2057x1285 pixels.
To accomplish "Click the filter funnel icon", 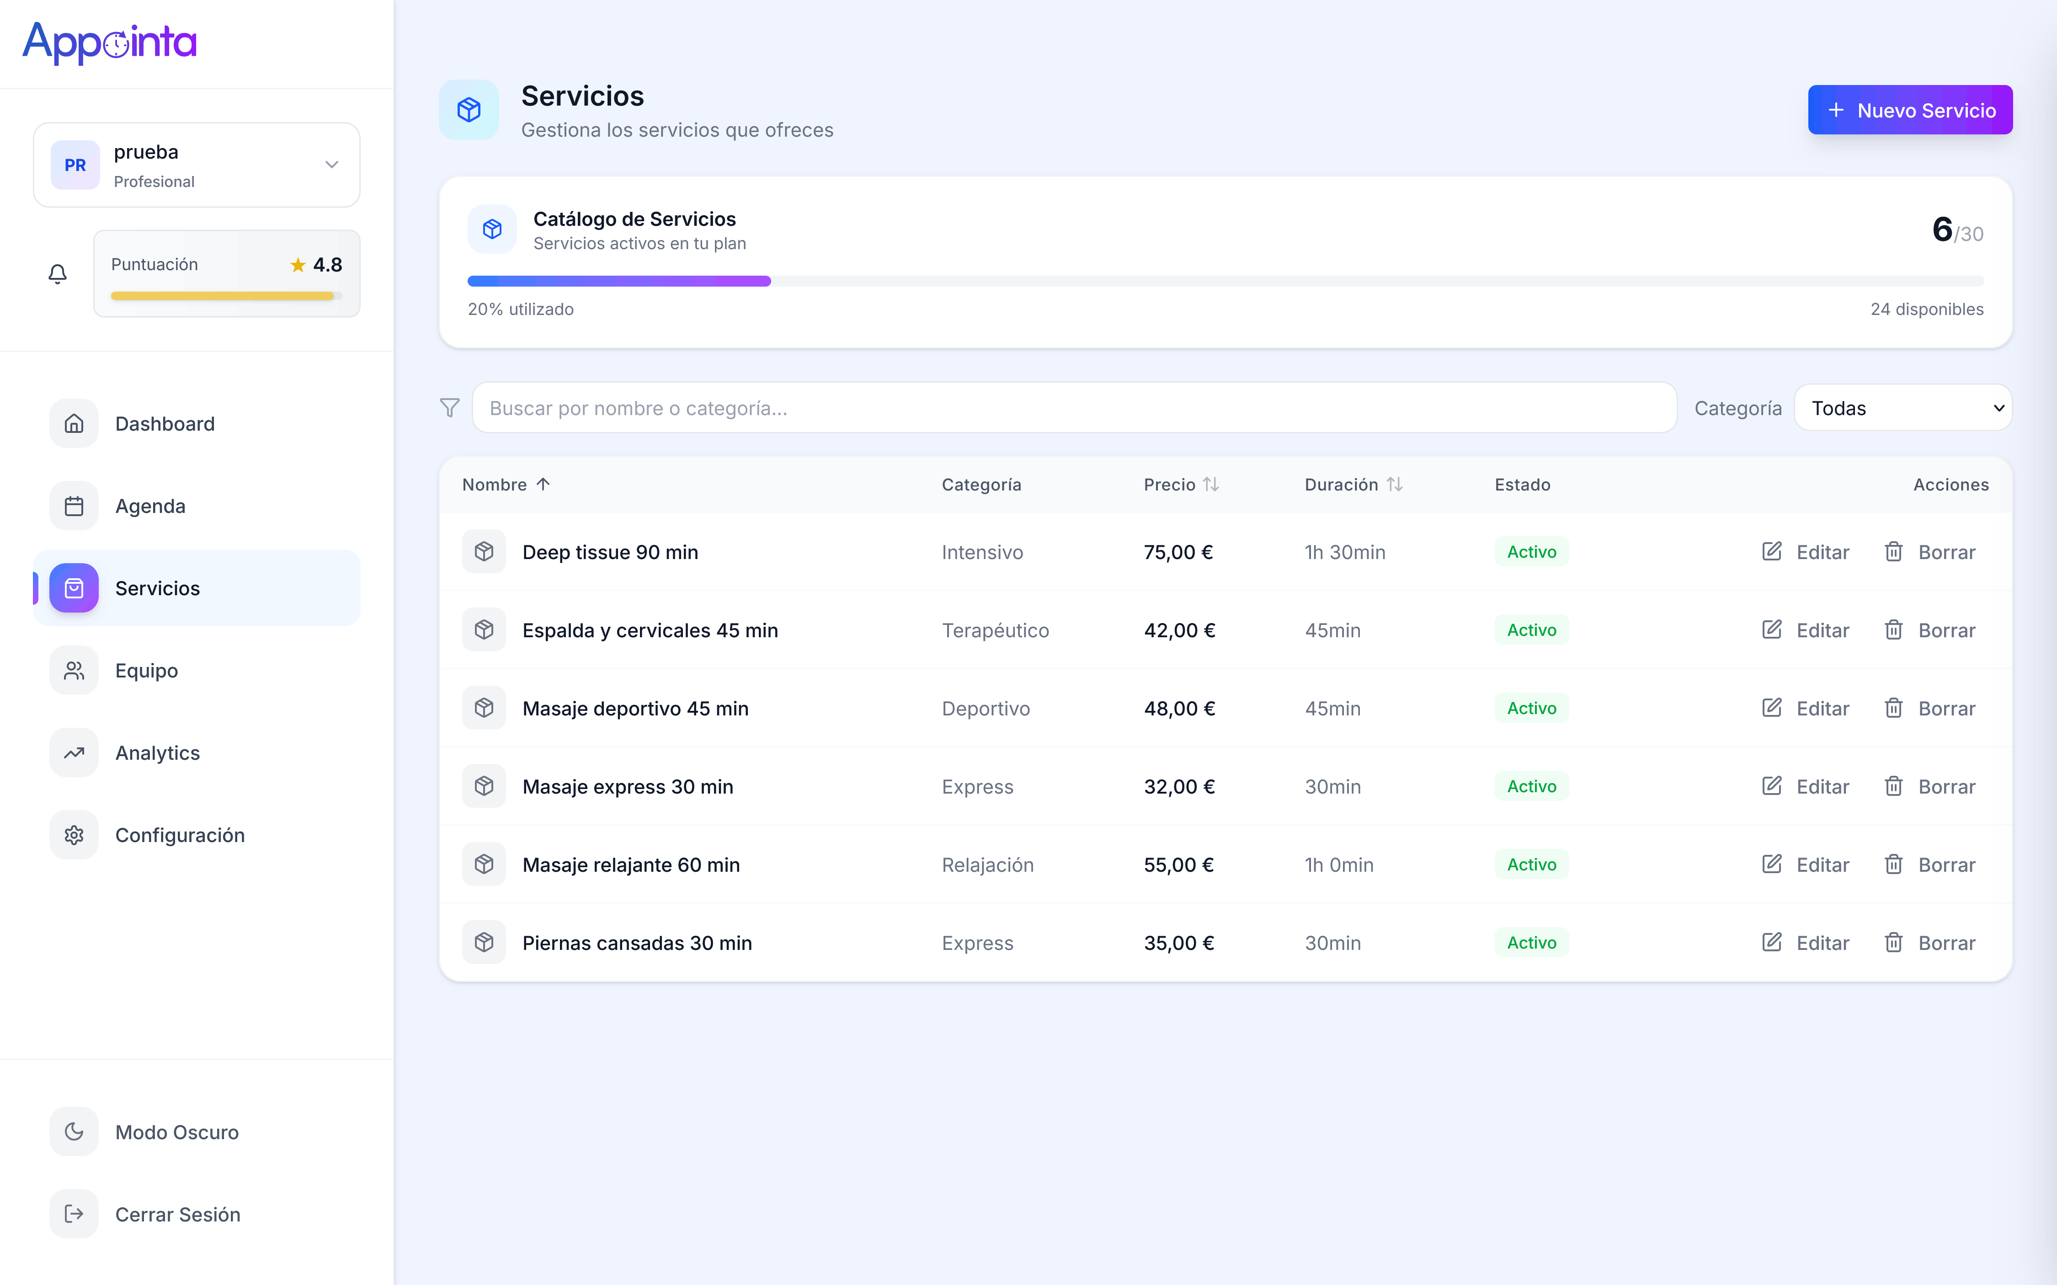I will (x=449, y=408).
